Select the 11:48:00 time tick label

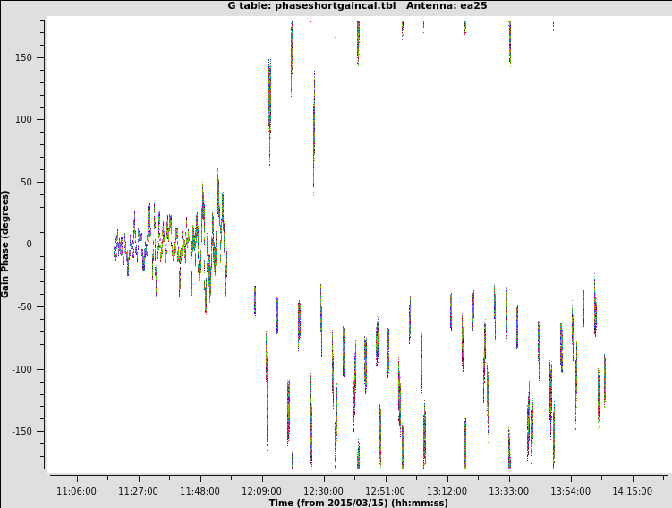[x=200, y=491]
